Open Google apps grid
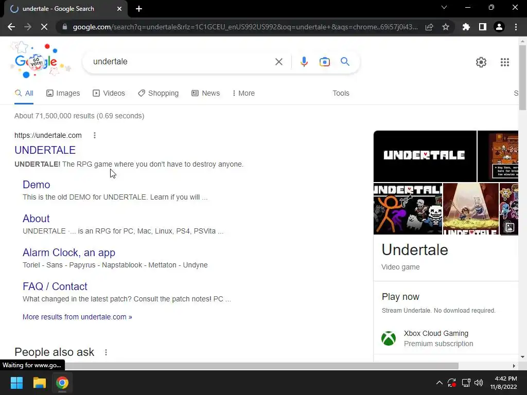 (504, 62)
